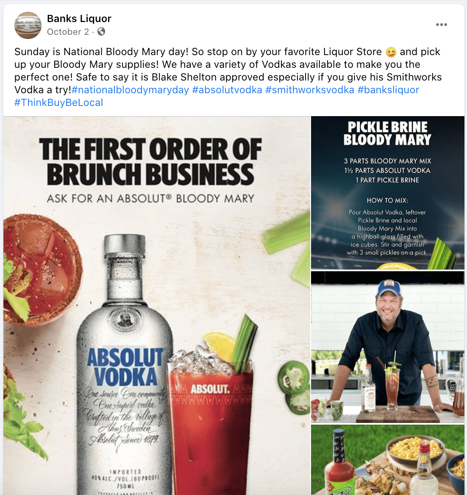Viewport: 467px width, 495px height.
Task: Open the Pickle Brine Bloody Mary recipe image
Action: pyautogui.click(x=387, y=193)
